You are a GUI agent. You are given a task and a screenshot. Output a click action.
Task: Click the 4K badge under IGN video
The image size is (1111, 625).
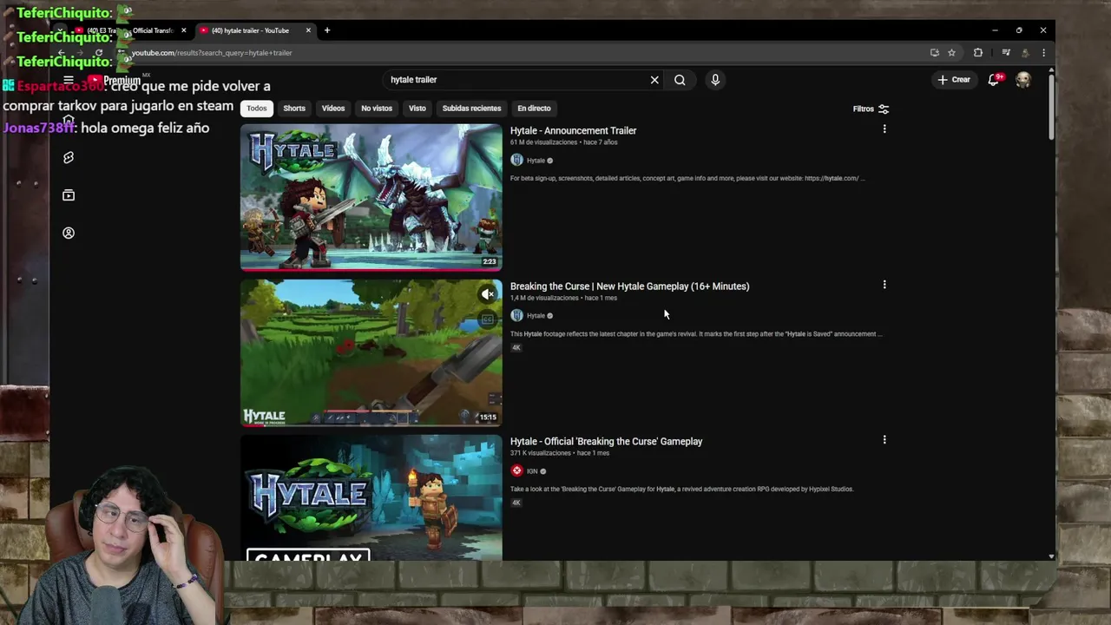tap(516, 503)
